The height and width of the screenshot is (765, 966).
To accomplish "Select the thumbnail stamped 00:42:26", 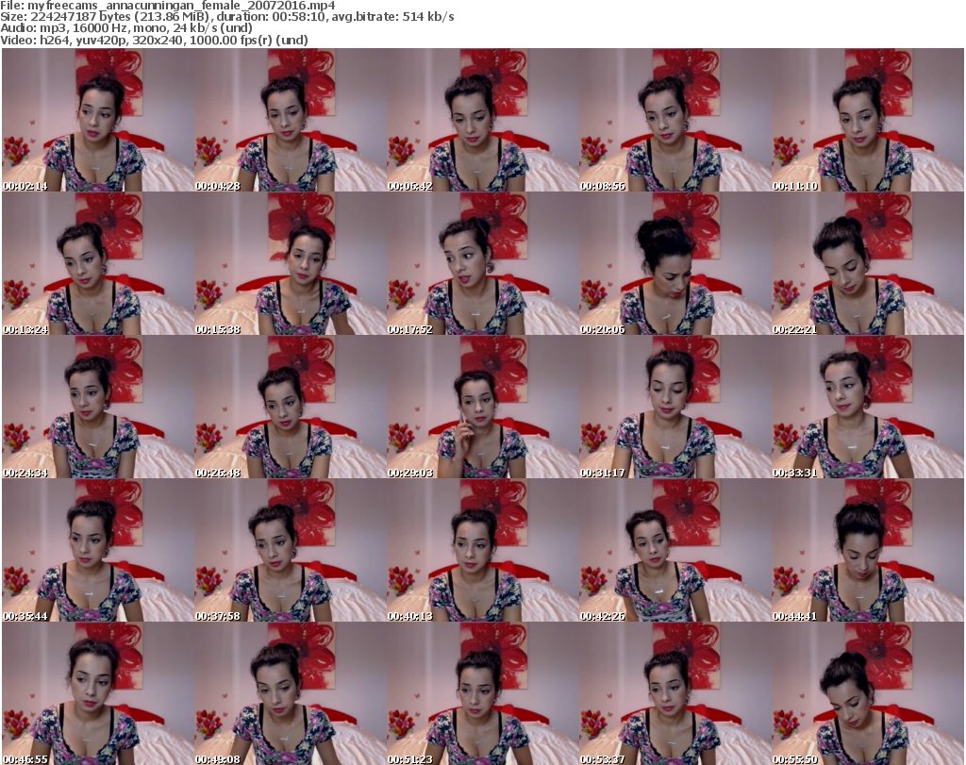I will pyautogui.click(x=675, y=551).
